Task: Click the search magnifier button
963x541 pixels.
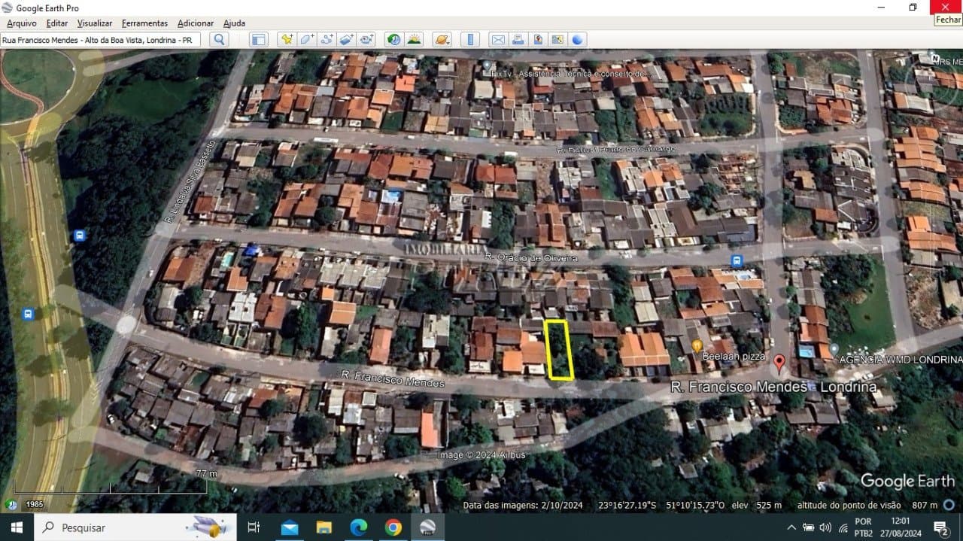Action: [219, 40]
